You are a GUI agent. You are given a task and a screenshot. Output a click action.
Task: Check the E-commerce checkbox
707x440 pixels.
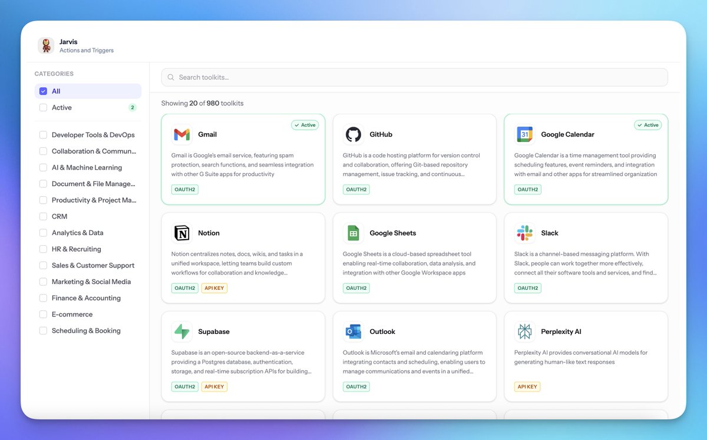pyautogui.click(x=43, y=315)
